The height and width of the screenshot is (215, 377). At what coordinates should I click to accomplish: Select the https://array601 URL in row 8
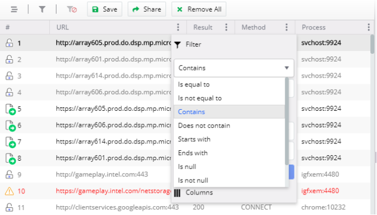coord(113,158)
